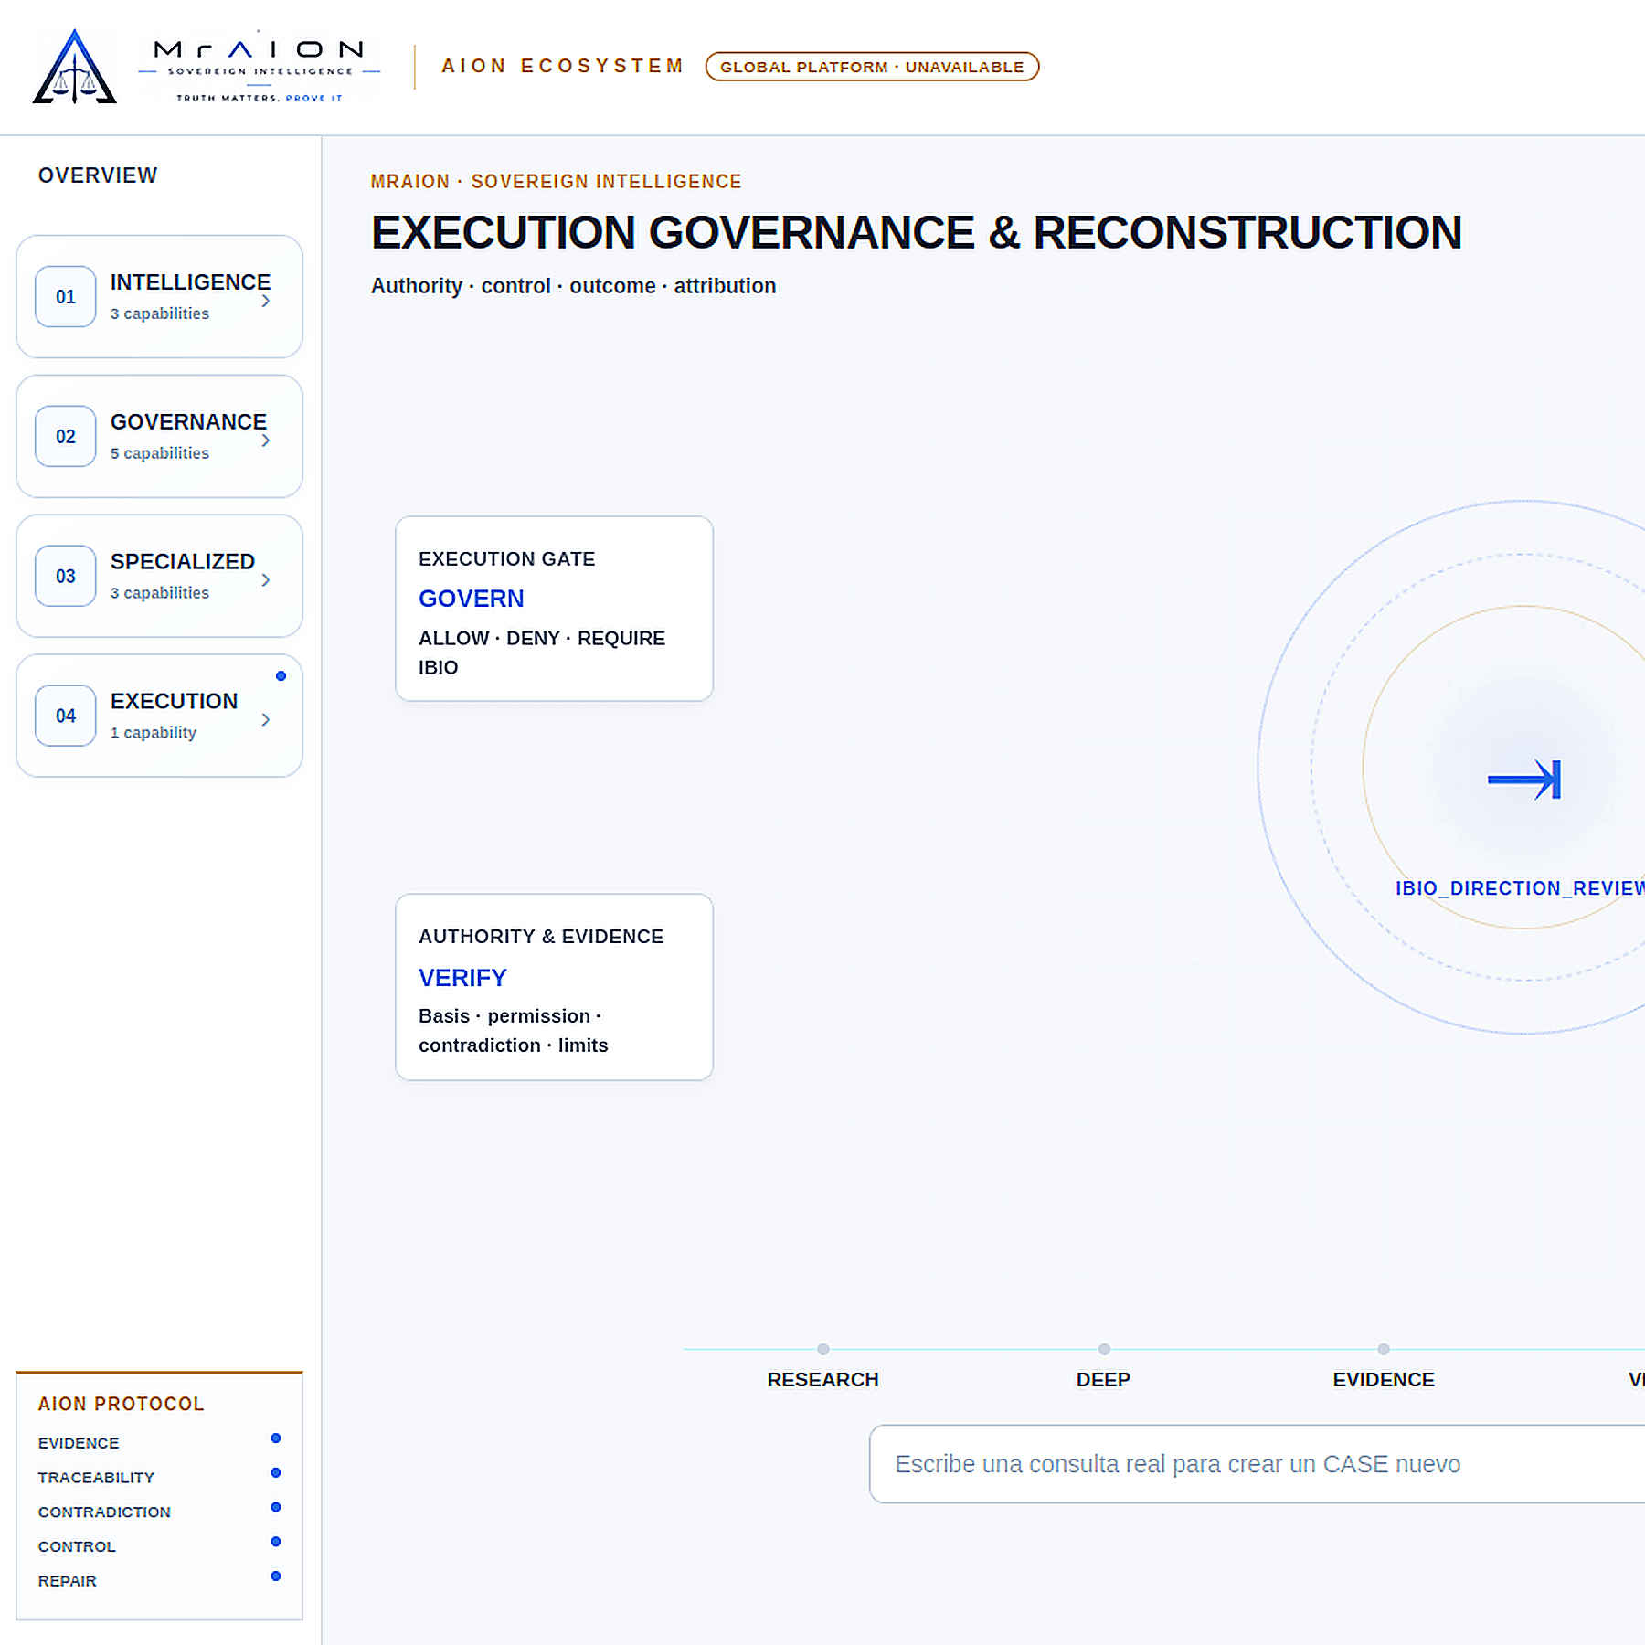The width and height of the screenshot is (1645, 1645).
Task: Click the query input for new CASE
Action: 1257,1464
